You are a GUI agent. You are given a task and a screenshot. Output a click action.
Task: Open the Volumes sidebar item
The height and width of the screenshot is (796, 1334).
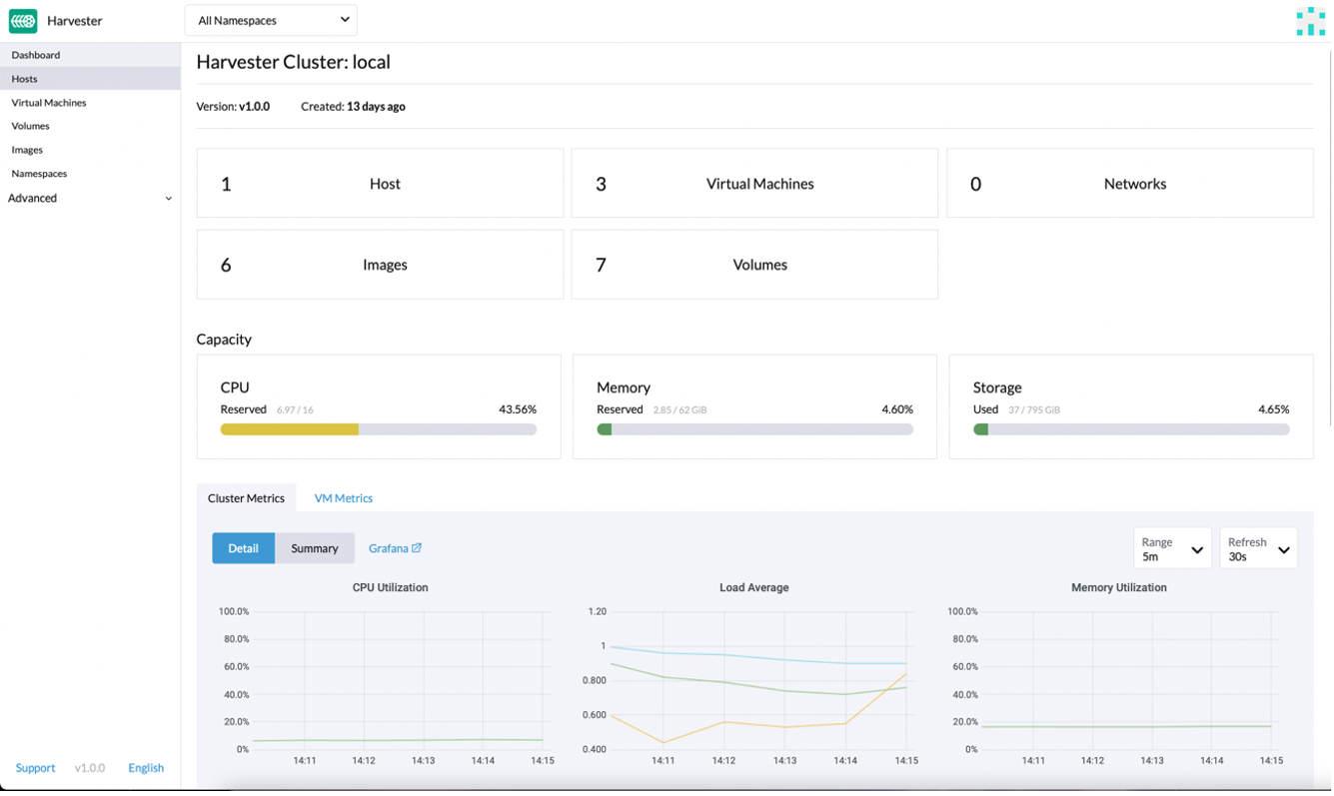(x=30, y=126)
